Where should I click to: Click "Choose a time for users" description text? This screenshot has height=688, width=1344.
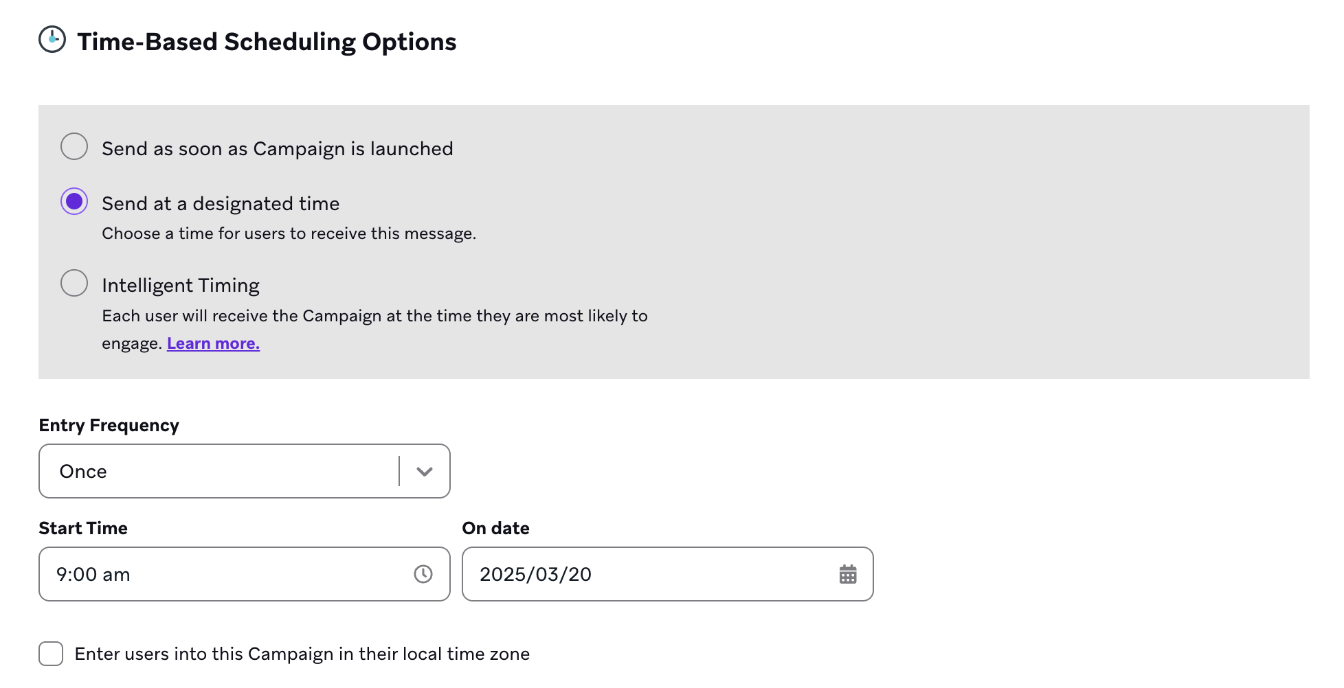pyautogui.click(x=289, y=233)
